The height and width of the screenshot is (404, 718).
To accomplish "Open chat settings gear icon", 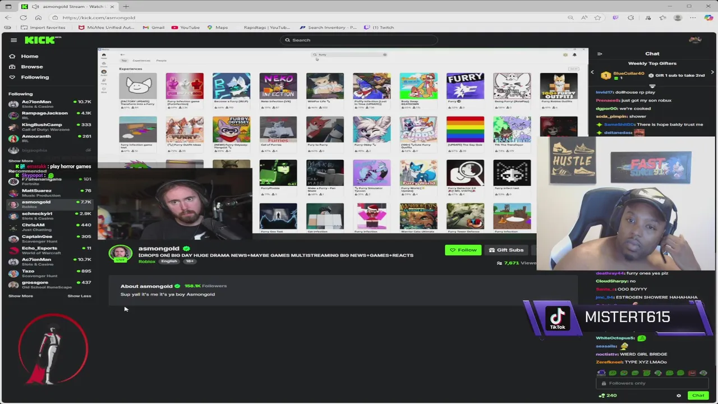I will point(679,396).
